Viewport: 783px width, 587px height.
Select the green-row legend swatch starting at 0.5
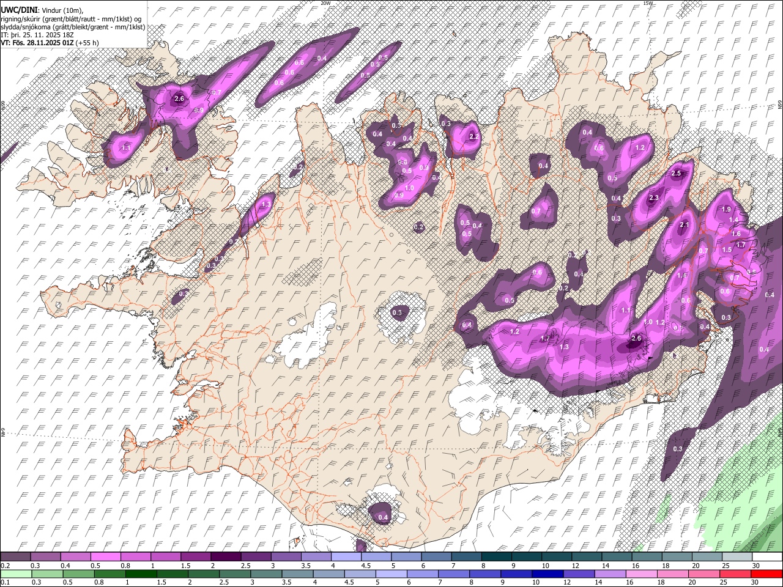click(79, 574)
